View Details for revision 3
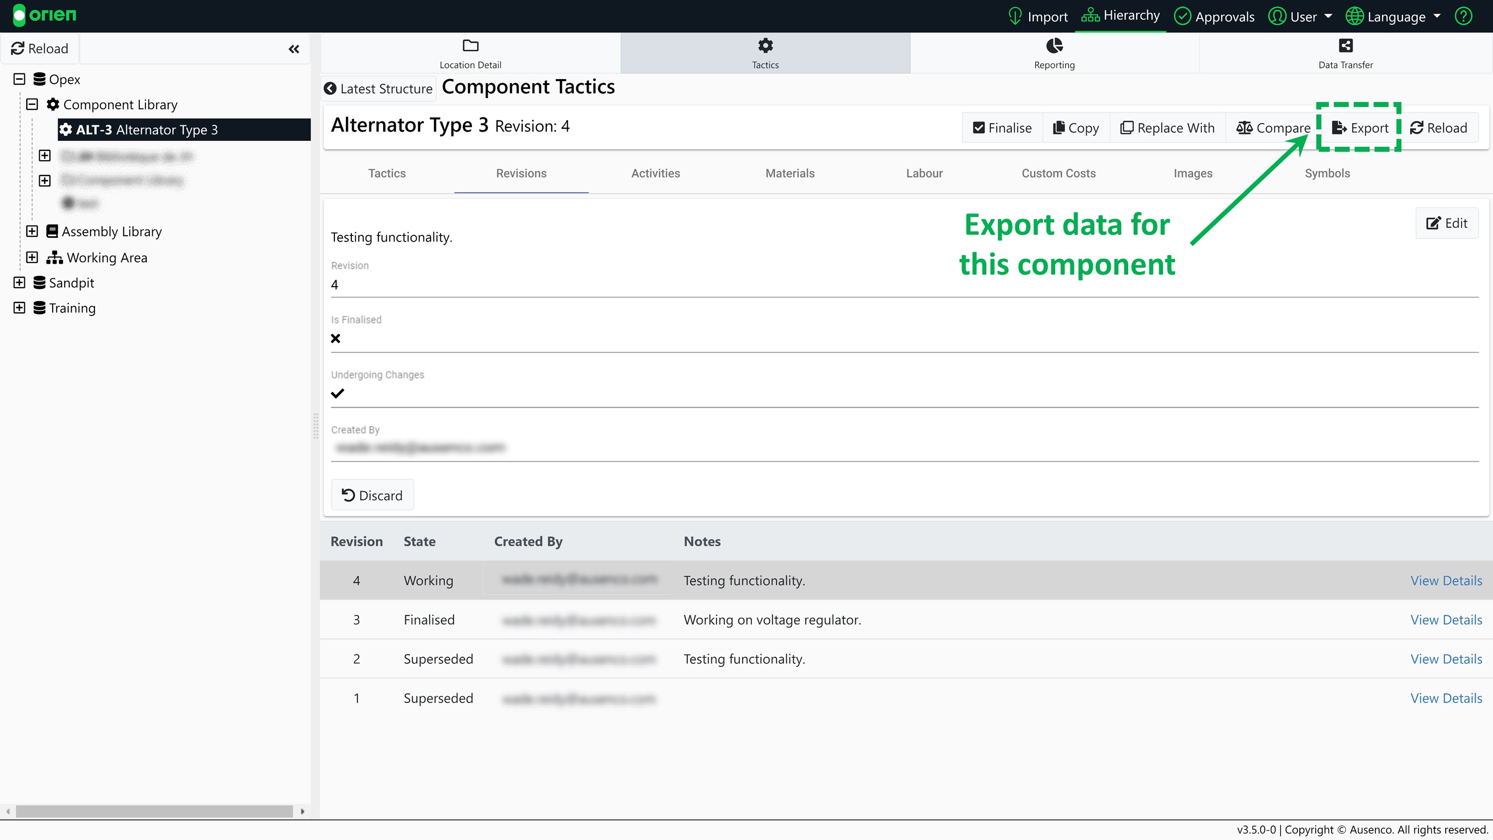Image resolution: width=1493 pixels, height=840 pixels. pyautogui.click(x=1446, y=619)
